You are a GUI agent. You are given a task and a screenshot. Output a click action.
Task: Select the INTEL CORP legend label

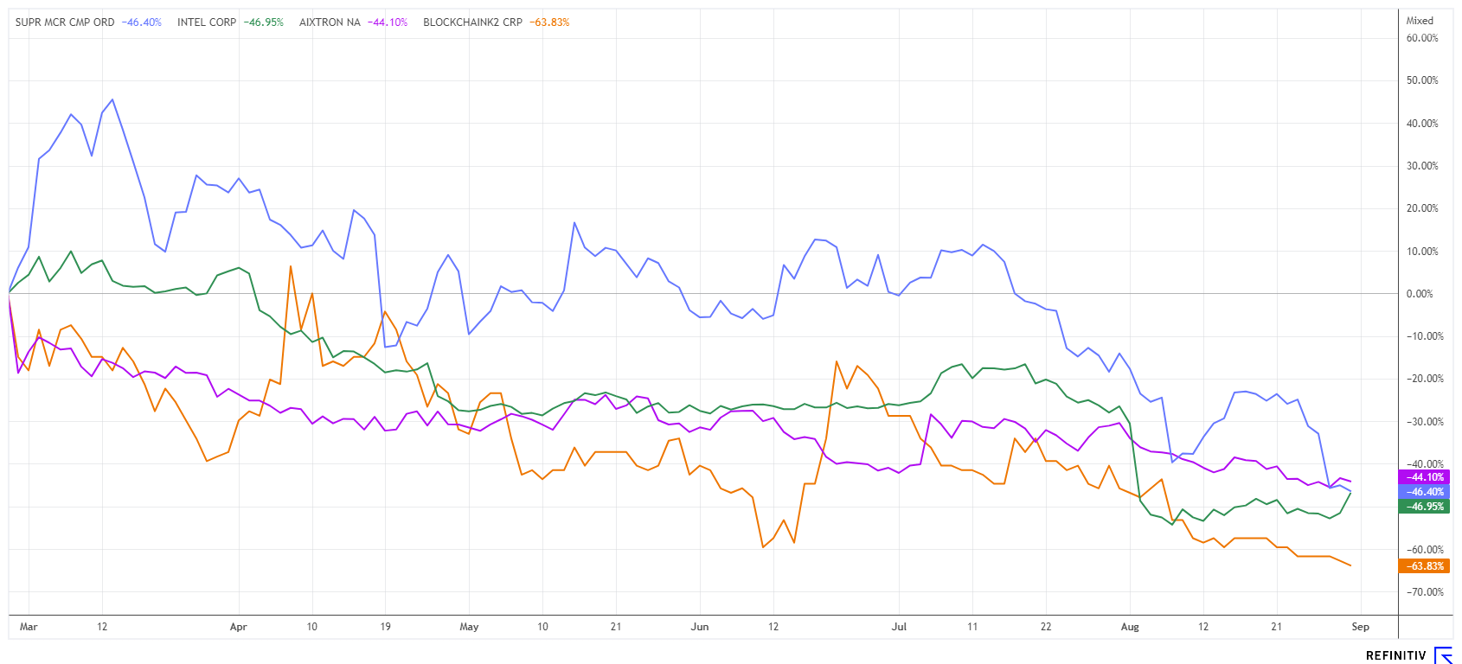[x=207, y=22]
